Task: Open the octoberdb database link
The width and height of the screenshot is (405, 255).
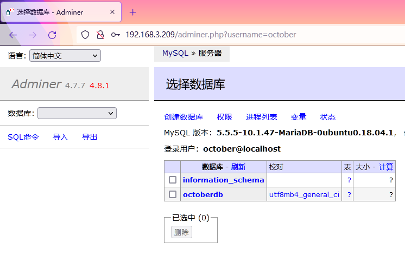Action: pyautogui.click(x=203, y=194)
